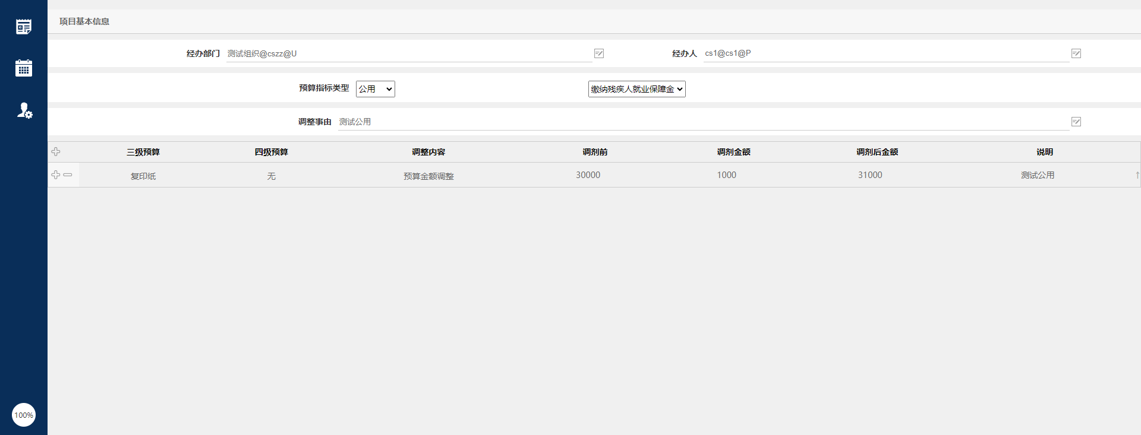Select the 说明 cell 测试公用

pyautogui.click(x=1038, y=175)
